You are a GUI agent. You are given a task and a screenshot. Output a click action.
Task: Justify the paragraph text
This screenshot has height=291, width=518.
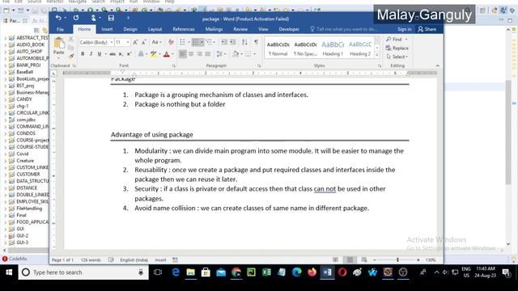(208, 54)
